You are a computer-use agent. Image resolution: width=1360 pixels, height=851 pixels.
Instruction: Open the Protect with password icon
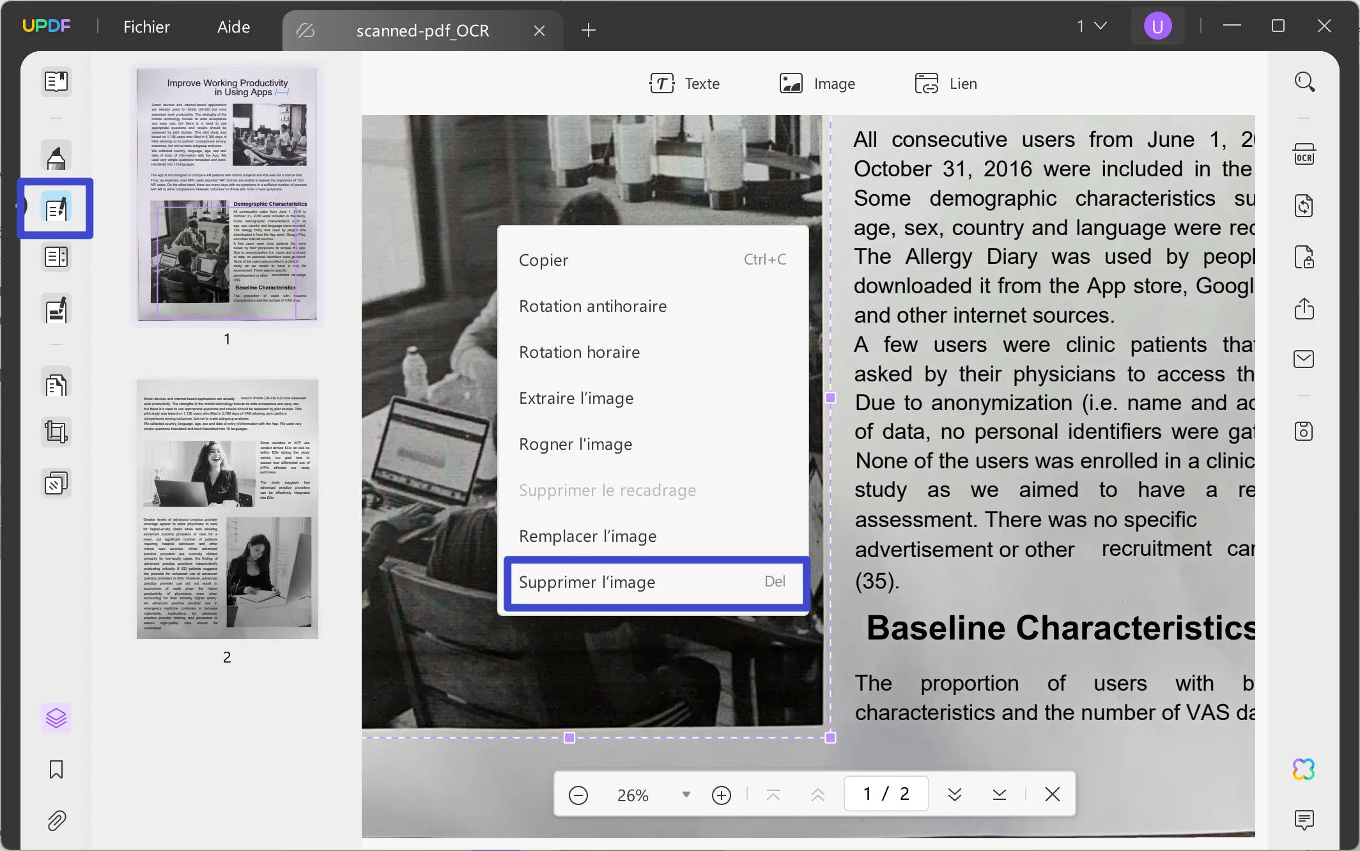point(1304,257)
